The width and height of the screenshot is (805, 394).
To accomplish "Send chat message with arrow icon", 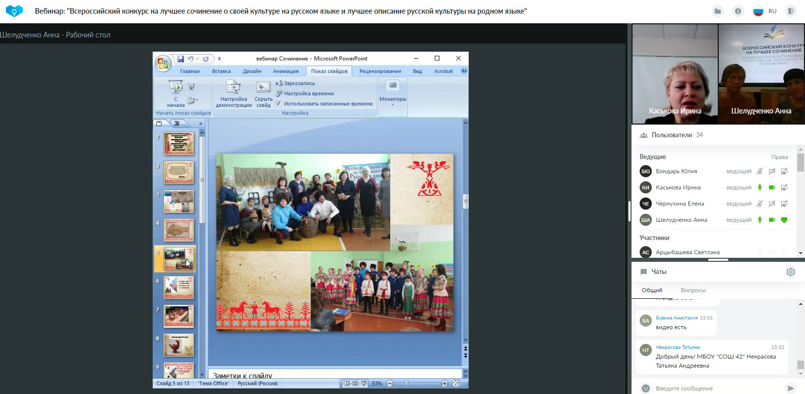I will pos(790,388).
